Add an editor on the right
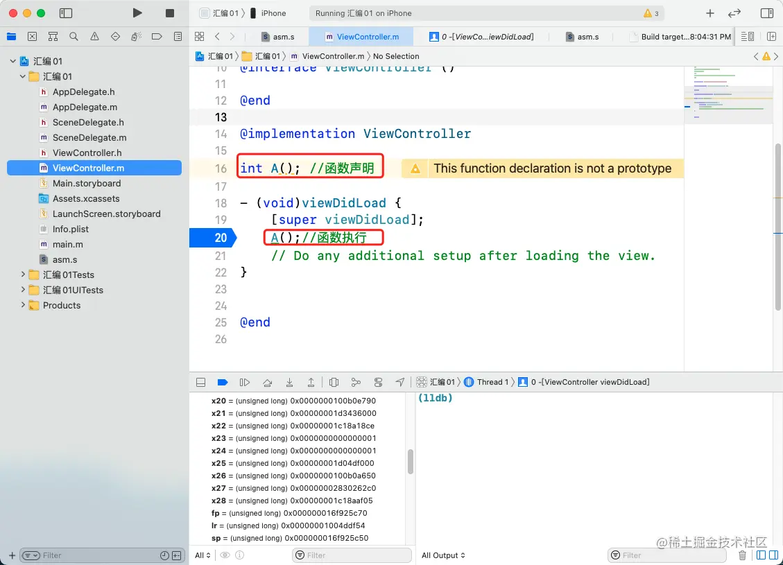 [x=771, y=37]
